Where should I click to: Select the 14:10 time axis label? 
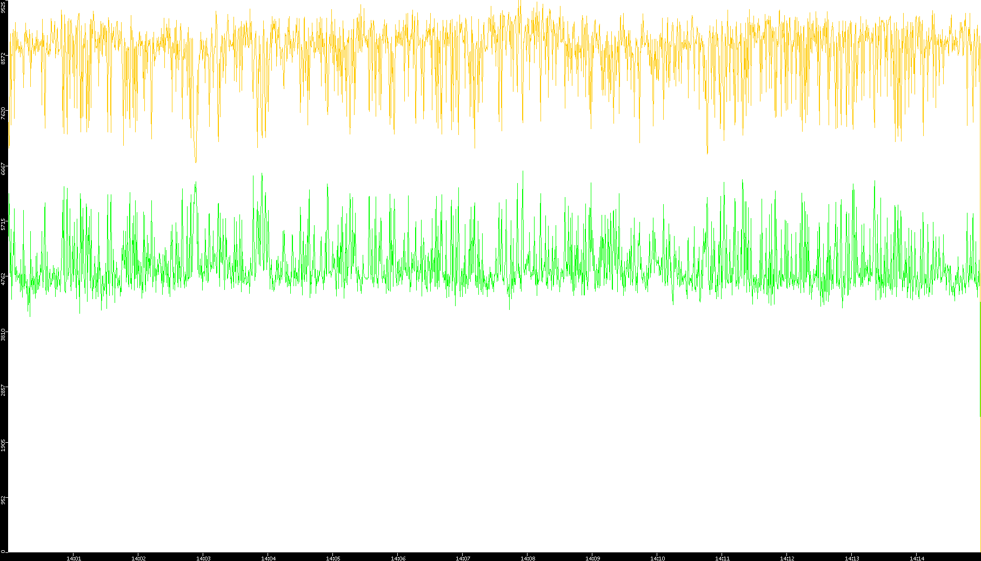point(657,558)
